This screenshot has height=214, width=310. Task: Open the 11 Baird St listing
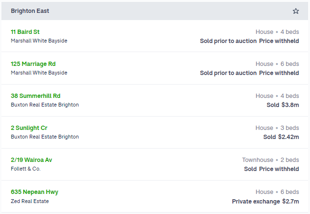25,32
